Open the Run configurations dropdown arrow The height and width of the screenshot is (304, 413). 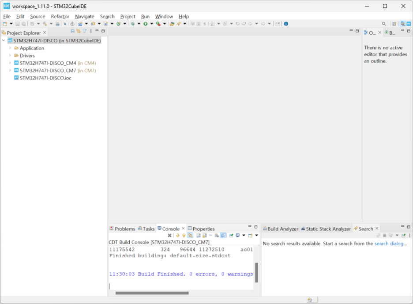(152, 24)
